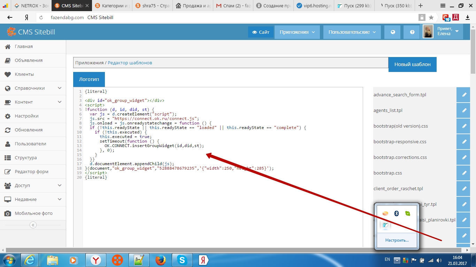Switch to the vip6.hosting browser tab

tap(314, 6)
